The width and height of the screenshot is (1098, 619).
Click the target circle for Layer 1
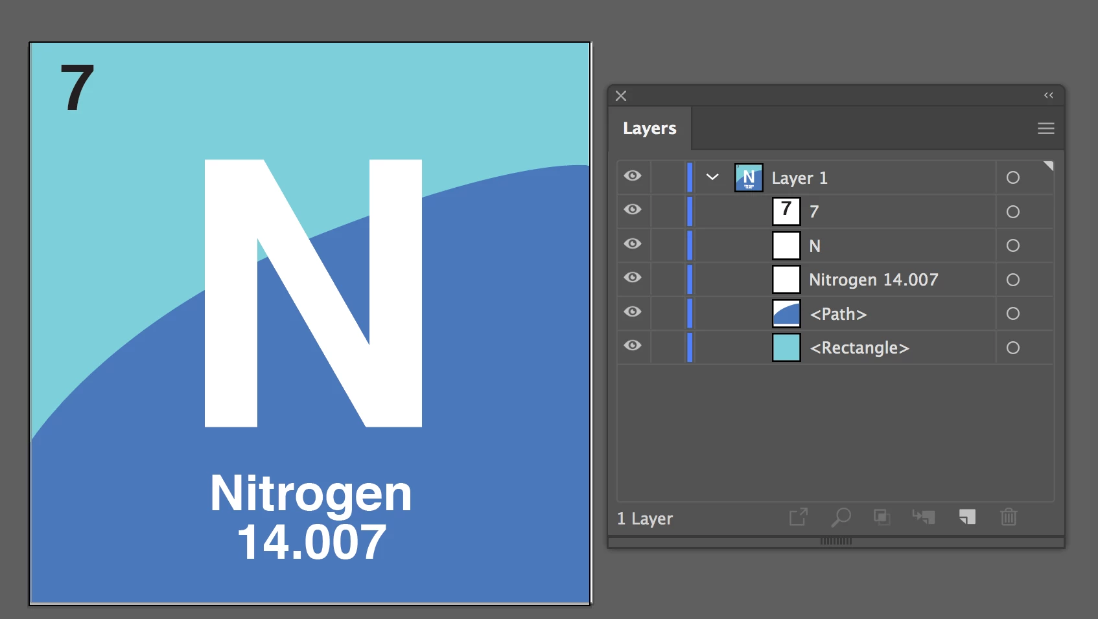1013,177
